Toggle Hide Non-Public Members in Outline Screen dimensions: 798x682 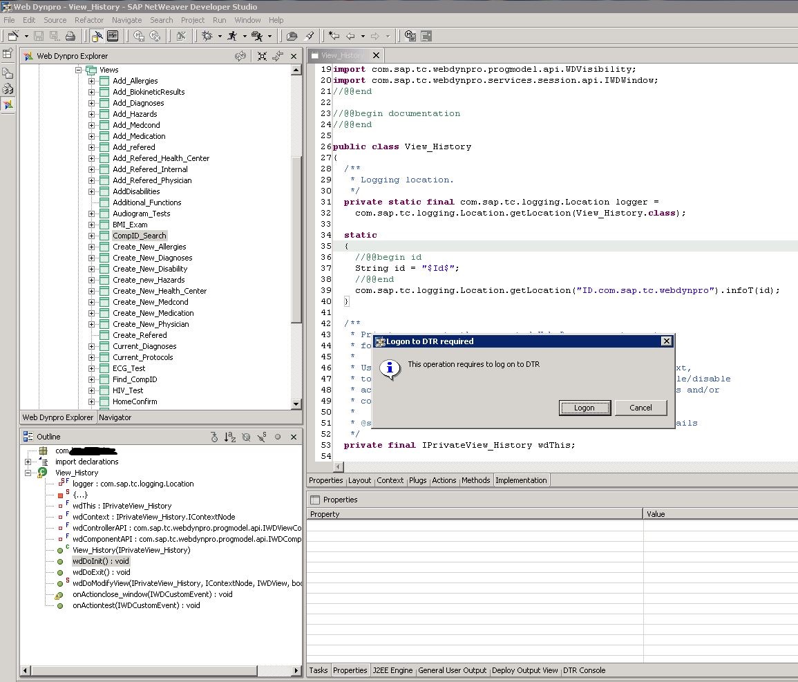278,437
